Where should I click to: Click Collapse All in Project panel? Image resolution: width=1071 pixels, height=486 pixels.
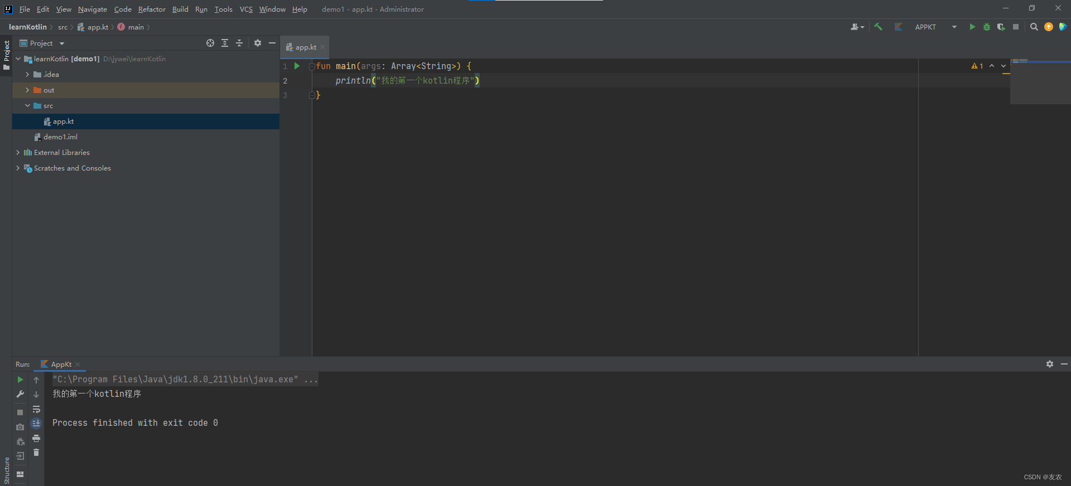coord(239,43)
